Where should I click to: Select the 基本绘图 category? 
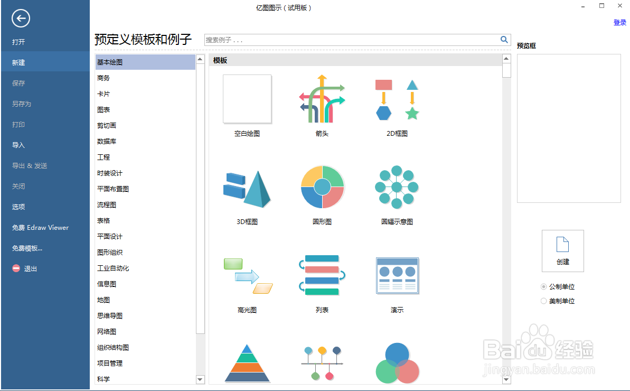[145, 62]
